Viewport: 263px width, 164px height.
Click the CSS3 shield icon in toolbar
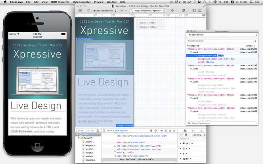[x=184, y=11]
